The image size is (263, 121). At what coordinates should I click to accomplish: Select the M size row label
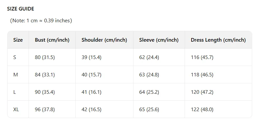tap(15, 75)
